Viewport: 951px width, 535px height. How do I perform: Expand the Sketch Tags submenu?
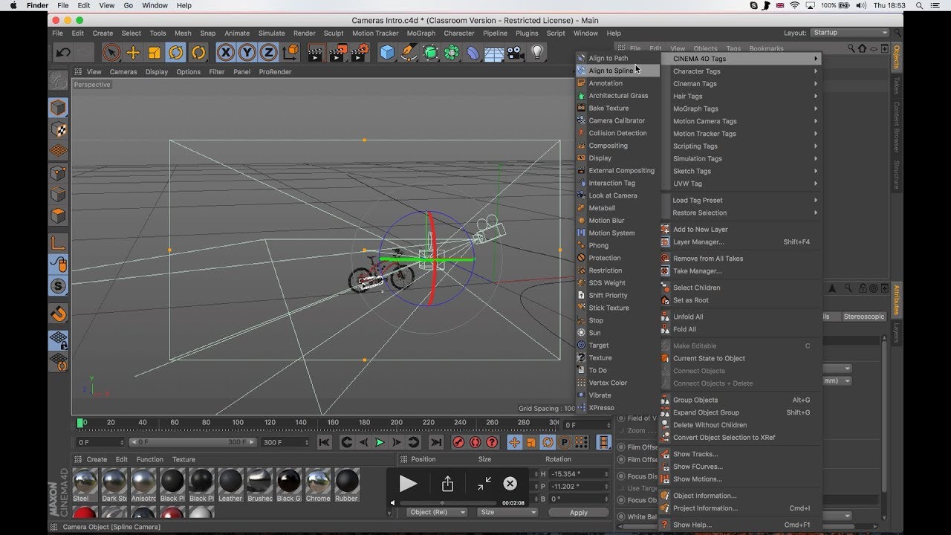(x=743, y=171)
